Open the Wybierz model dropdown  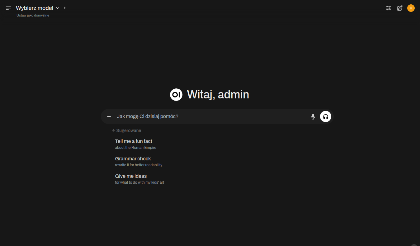click(38, 8)
